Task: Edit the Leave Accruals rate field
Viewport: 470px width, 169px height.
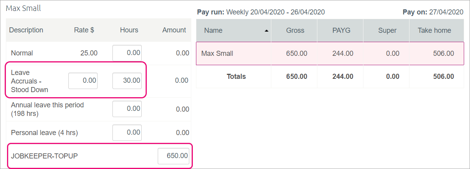Action: [83, 81]
